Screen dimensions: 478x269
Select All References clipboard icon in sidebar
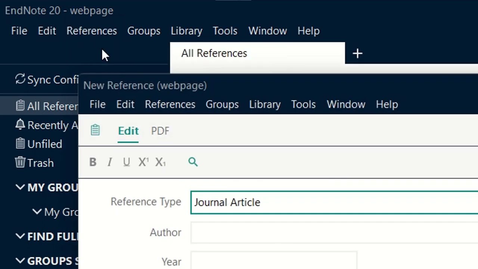click(20, 106)
